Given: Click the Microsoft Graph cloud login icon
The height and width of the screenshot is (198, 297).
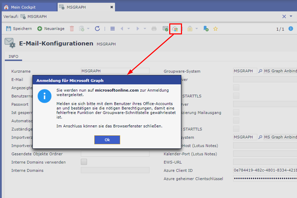Looking at the screenshot, I should point(175,29).
